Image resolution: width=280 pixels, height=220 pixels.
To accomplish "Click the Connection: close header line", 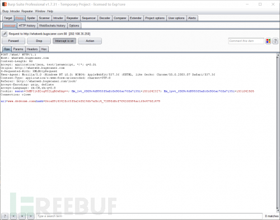I will pos(16,95).
